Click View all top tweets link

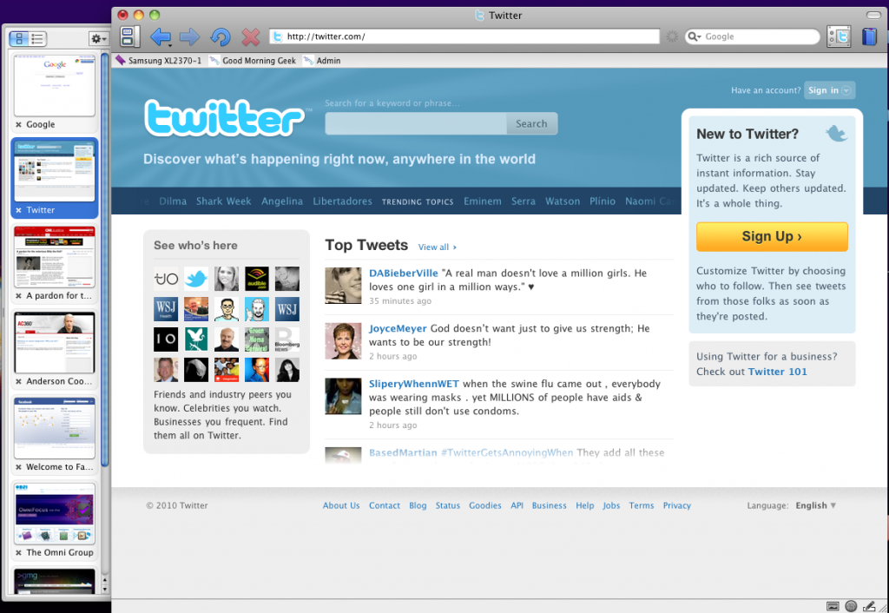438,247
